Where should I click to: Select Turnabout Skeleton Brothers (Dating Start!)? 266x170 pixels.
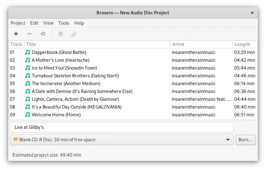[x=76, y=76]
